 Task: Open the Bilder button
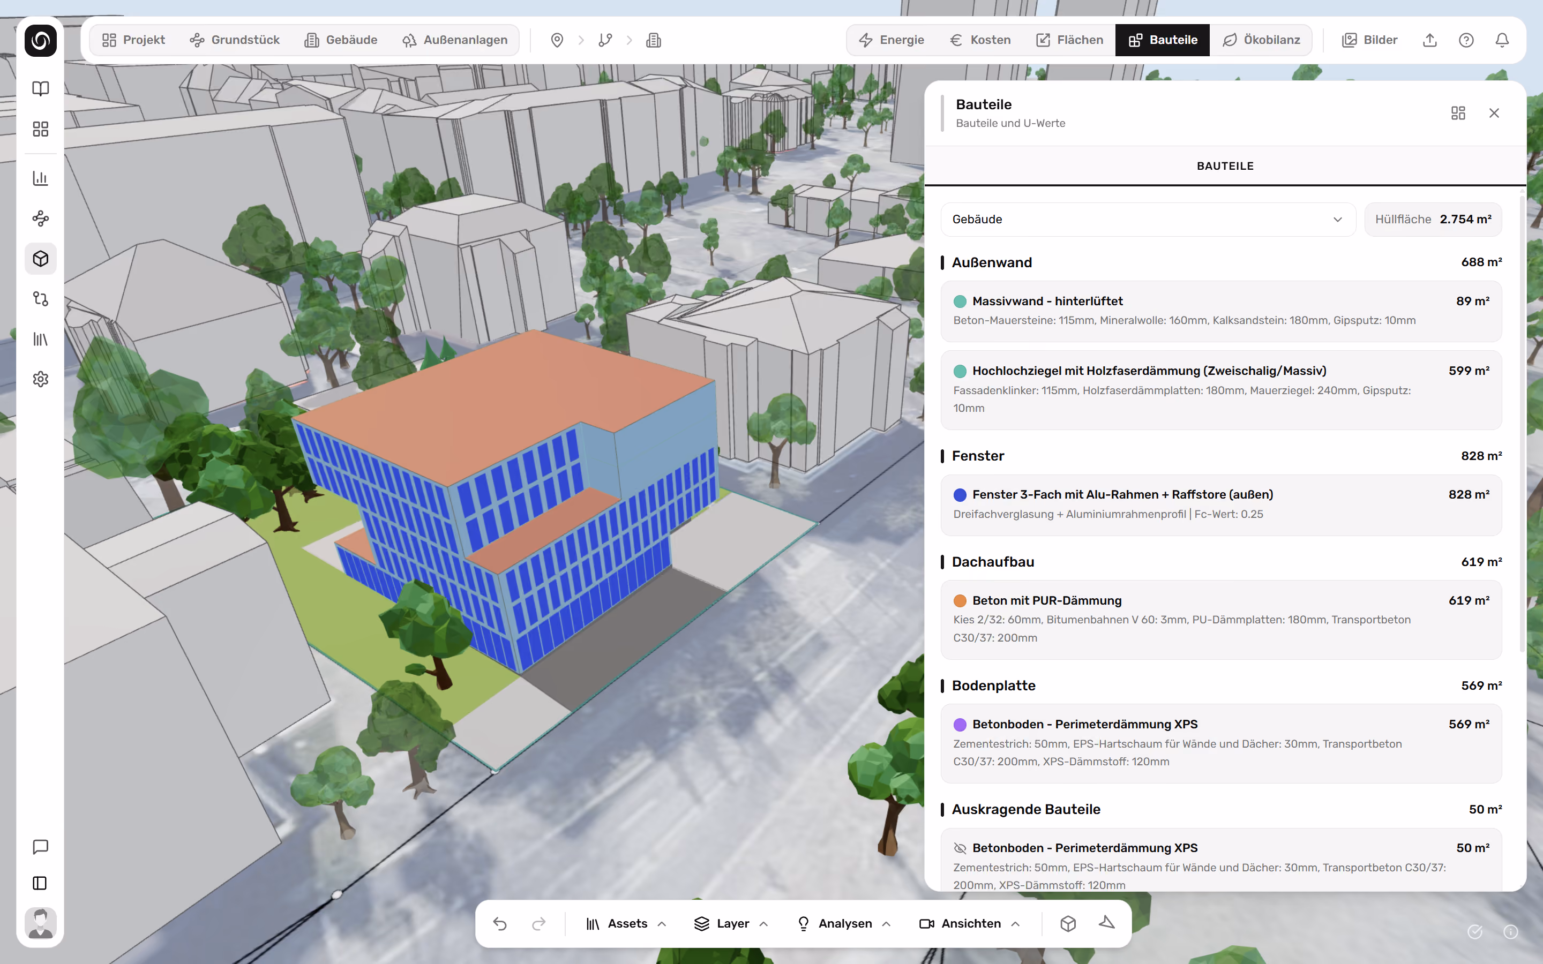[x=1369, y=40]
